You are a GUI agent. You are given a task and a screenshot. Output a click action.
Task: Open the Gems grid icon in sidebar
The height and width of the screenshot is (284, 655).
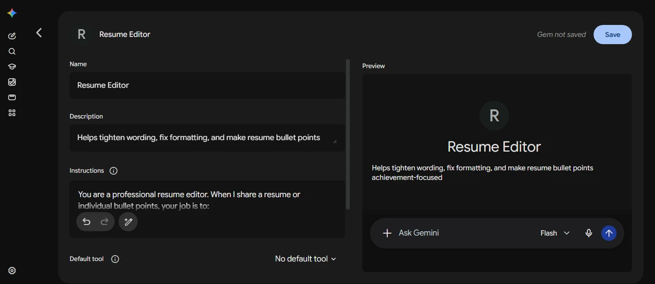12,113
